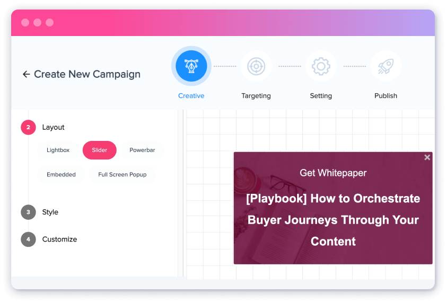Open the Customize section label
The width and height of the screenshot is (447, 303).
click(59, 239)
